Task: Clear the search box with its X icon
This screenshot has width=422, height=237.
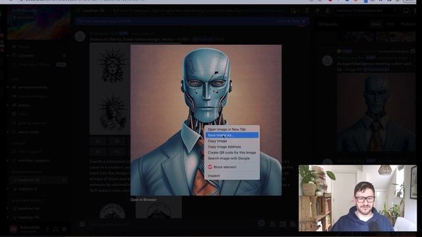Action: tap(395, 11)
